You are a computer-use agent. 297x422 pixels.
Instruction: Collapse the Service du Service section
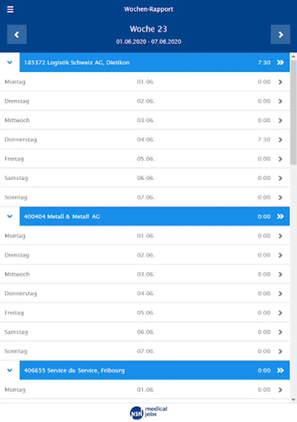coord(10,370)
